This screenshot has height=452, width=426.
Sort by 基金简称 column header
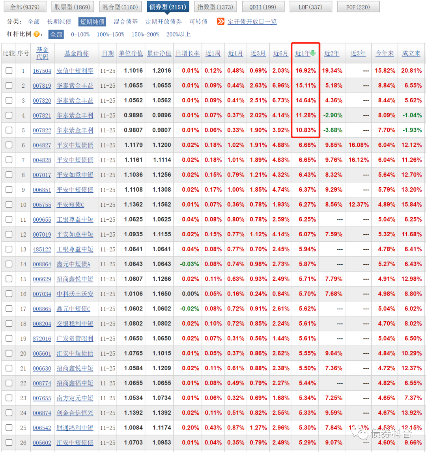point(76,53)
